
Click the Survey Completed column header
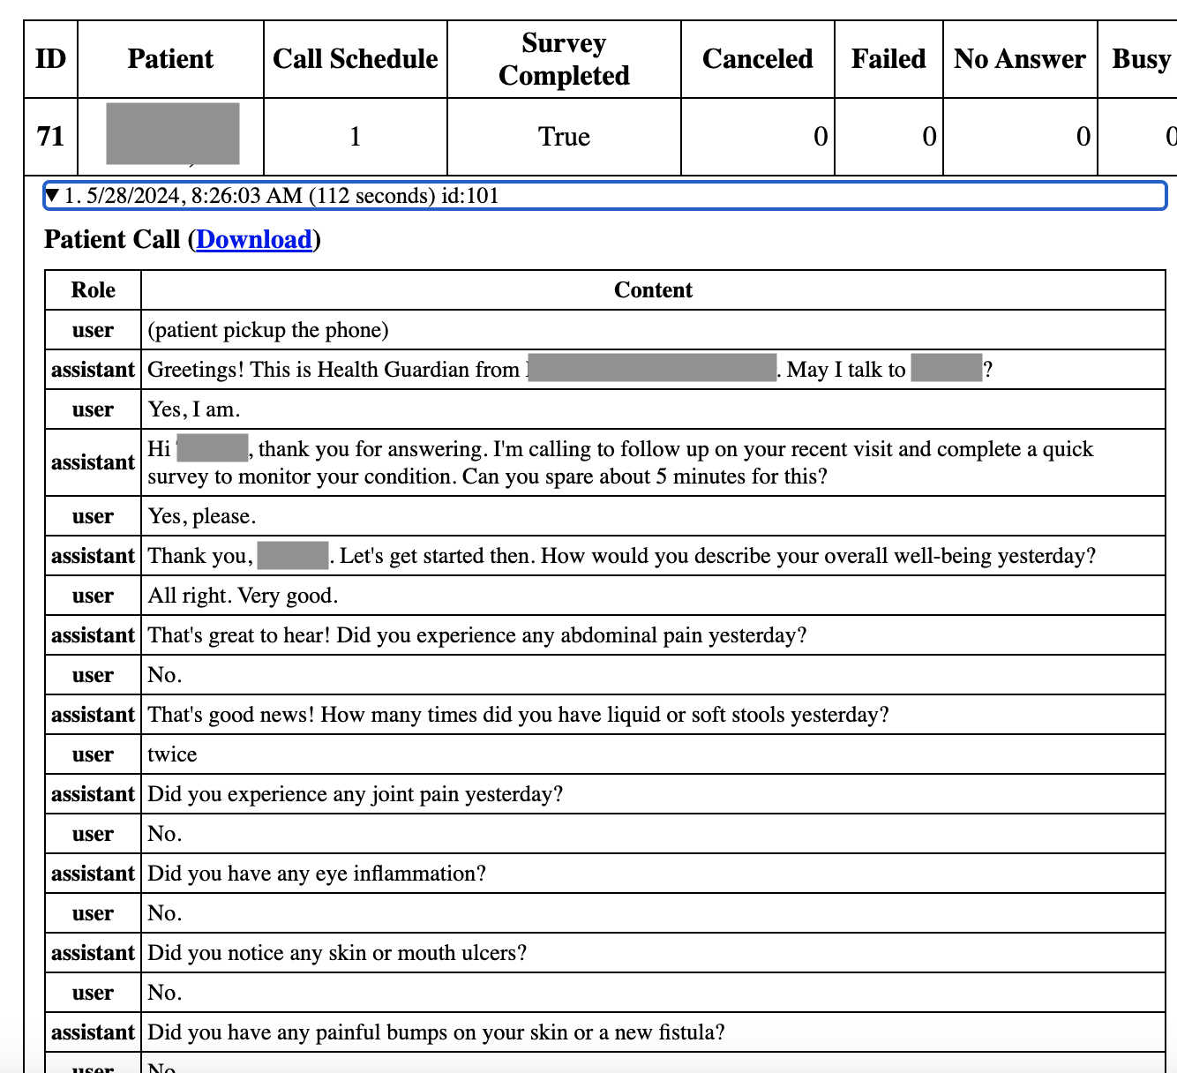click(x=564, y=59)
